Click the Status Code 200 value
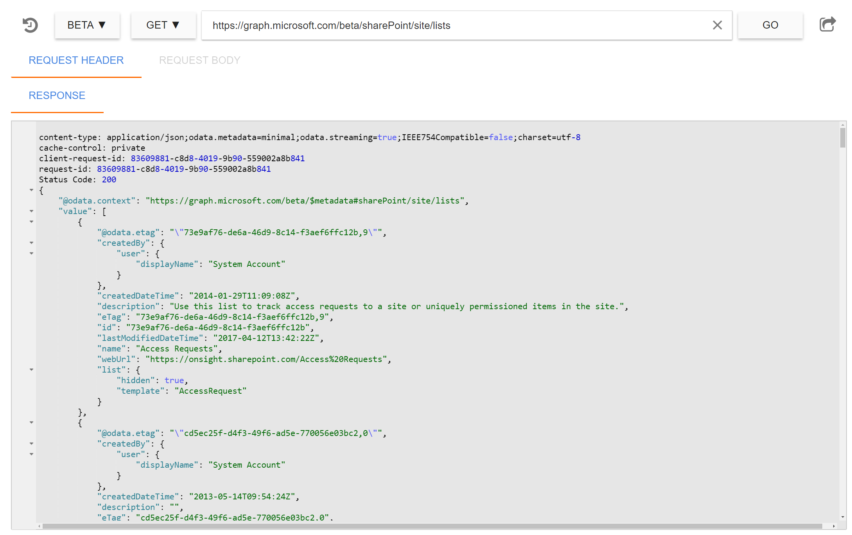This screenshot has height=535, width=852. 109,180
